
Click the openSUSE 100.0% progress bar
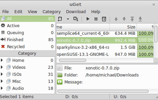pos(145,55)
